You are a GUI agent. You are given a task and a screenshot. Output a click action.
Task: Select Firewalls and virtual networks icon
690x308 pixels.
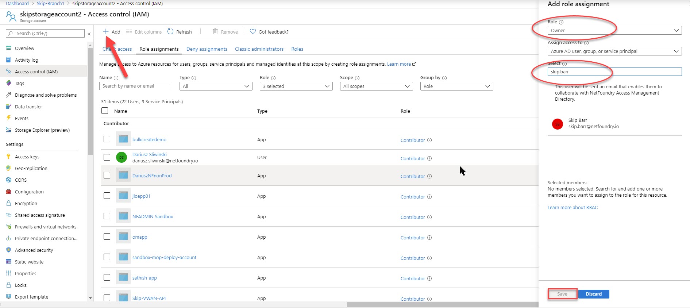[9, 227]
